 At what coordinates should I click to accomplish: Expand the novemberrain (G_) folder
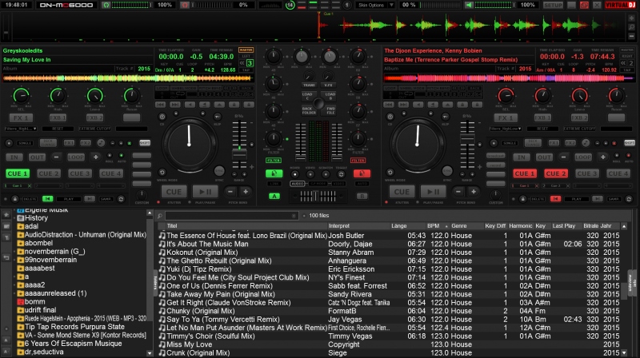(14, 252)
